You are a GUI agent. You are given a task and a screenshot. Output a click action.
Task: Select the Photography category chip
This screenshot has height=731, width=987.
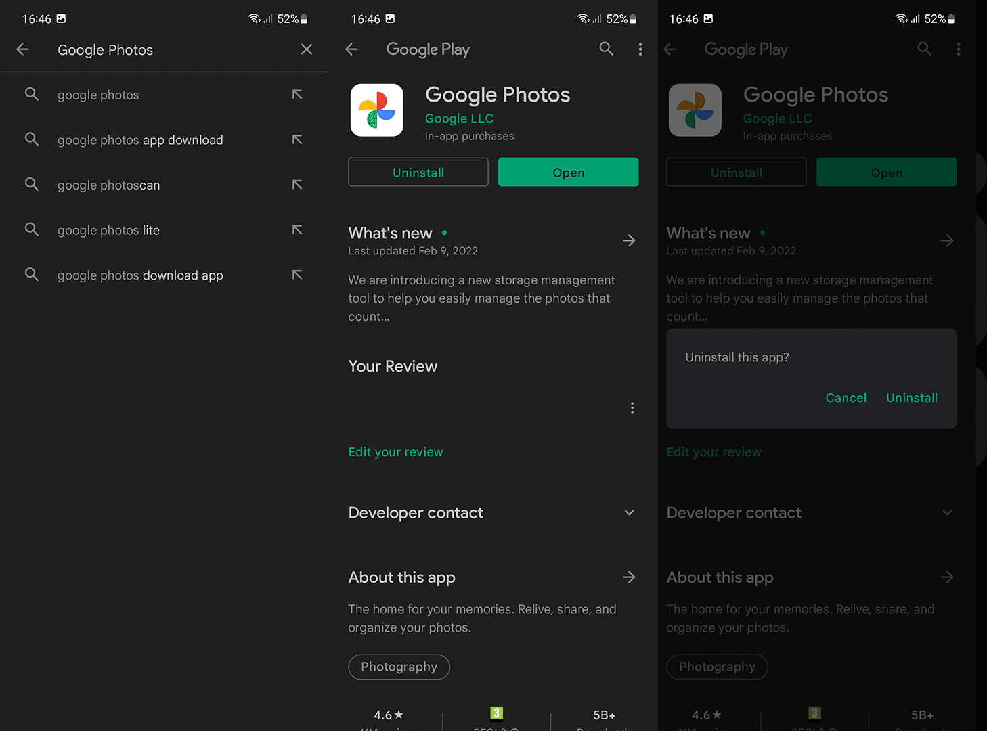click(x=399, y=667)
